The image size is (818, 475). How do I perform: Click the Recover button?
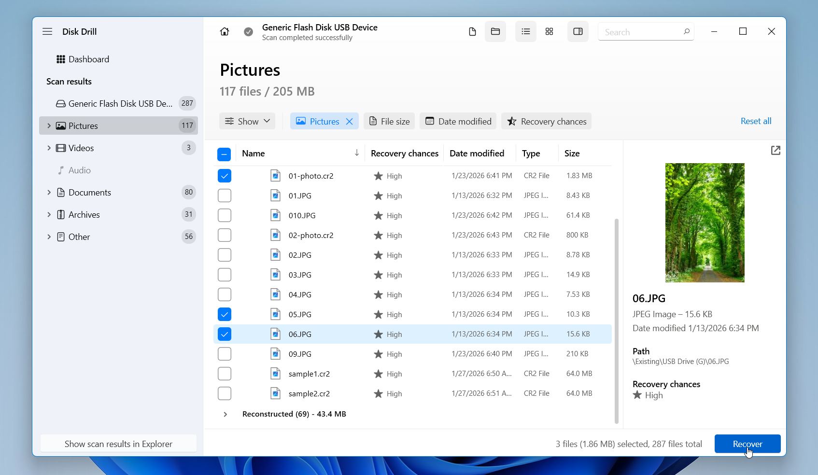click(747, 444)
